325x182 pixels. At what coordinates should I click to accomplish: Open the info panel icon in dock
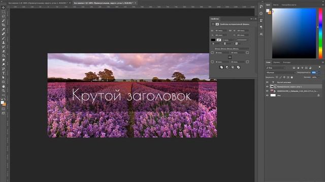pyautogui.click(x=261, y=13)
